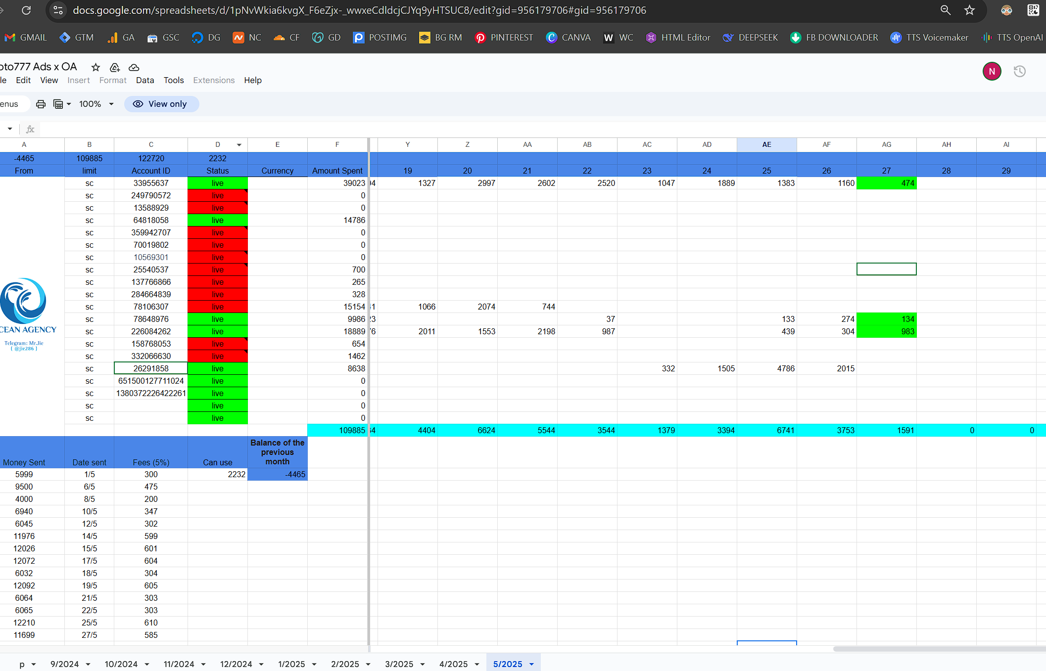Screen dimensions: 1046x671
Task: Click the move to Drive icon
Action: pos(115,67)
